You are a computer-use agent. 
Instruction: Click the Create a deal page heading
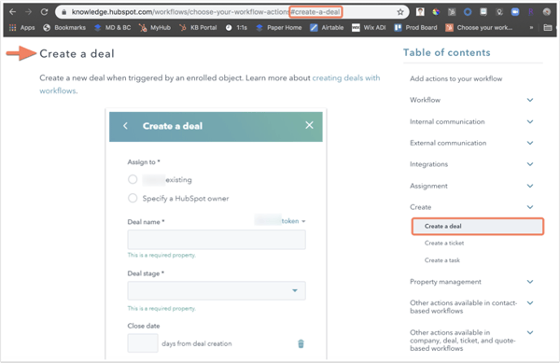pyautogui.click(x=77, y=53)
